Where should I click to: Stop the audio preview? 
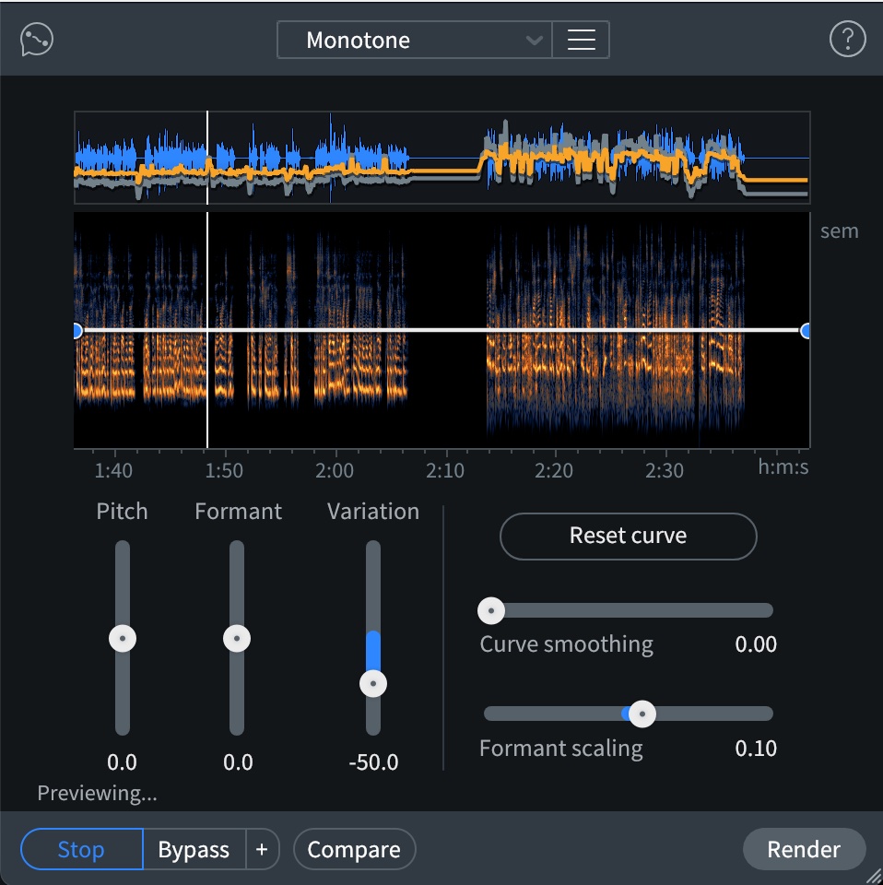tap(80, 849)
